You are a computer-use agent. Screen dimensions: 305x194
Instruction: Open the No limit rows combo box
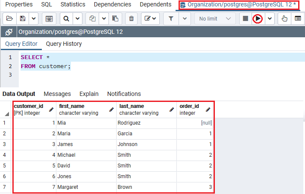(x=215, y=19)
